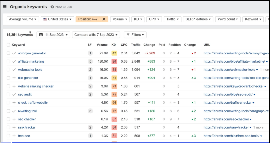The image size is (270, 143).
Task: Click the checkmark icon beside webmaster tools
Action: point(14,70)
